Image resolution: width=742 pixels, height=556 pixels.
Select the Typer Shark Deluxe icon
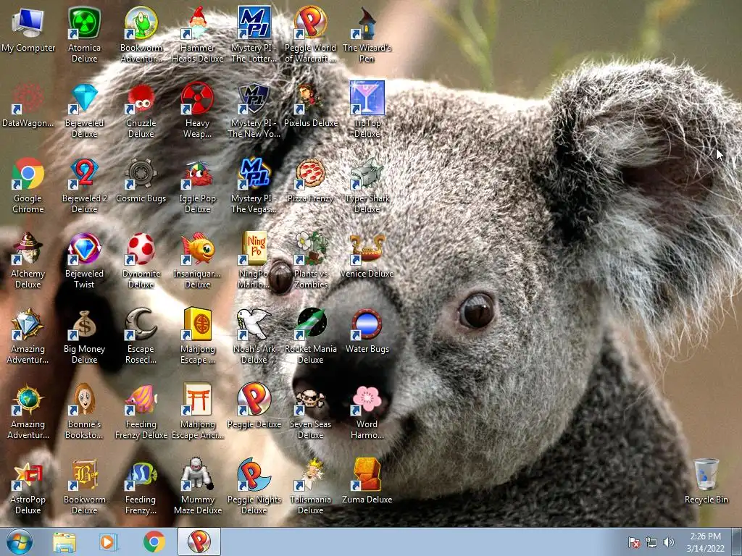click(367, 174)
